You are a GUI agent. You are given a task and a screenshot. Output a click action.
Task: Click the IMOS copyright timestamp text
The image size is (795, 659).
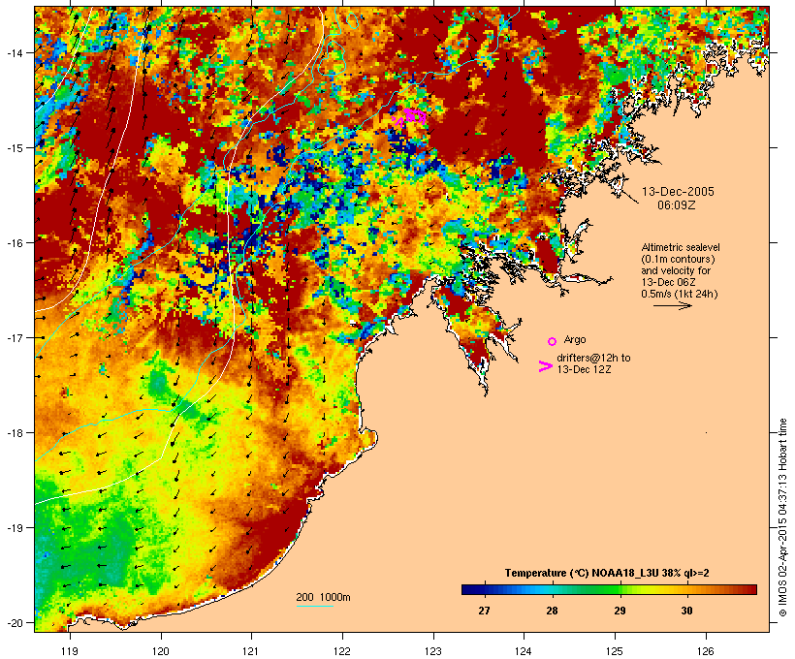click(782, 518)
